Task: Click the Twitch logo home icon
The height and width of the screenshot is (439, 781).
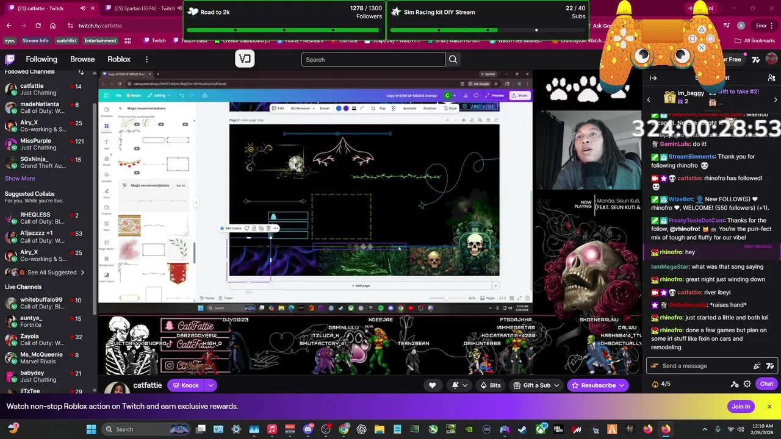Action: [10, 59]
